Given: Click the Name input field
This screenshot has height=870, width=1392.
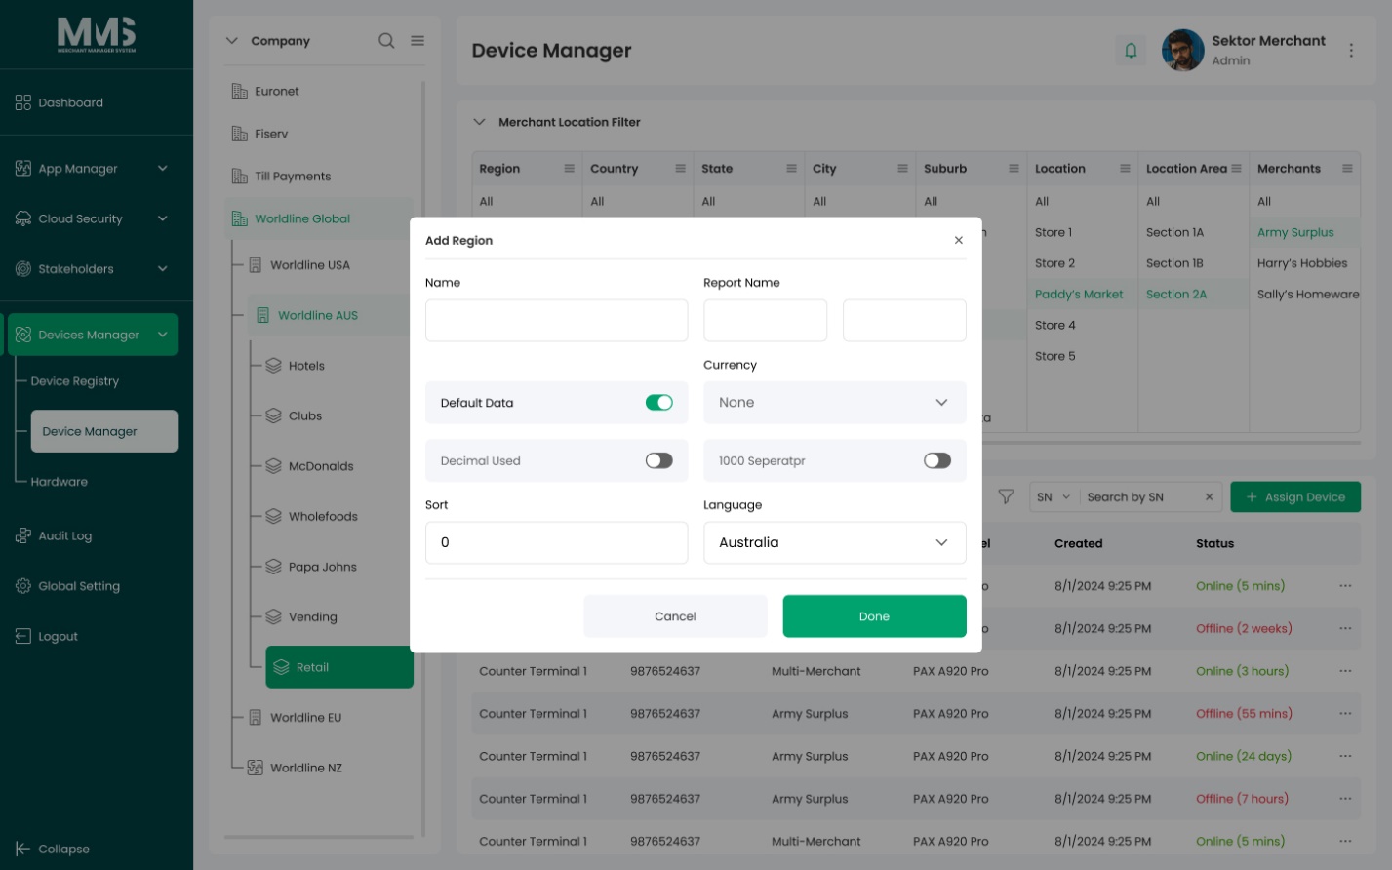Looking at the screenshot, I should [557, 320].
